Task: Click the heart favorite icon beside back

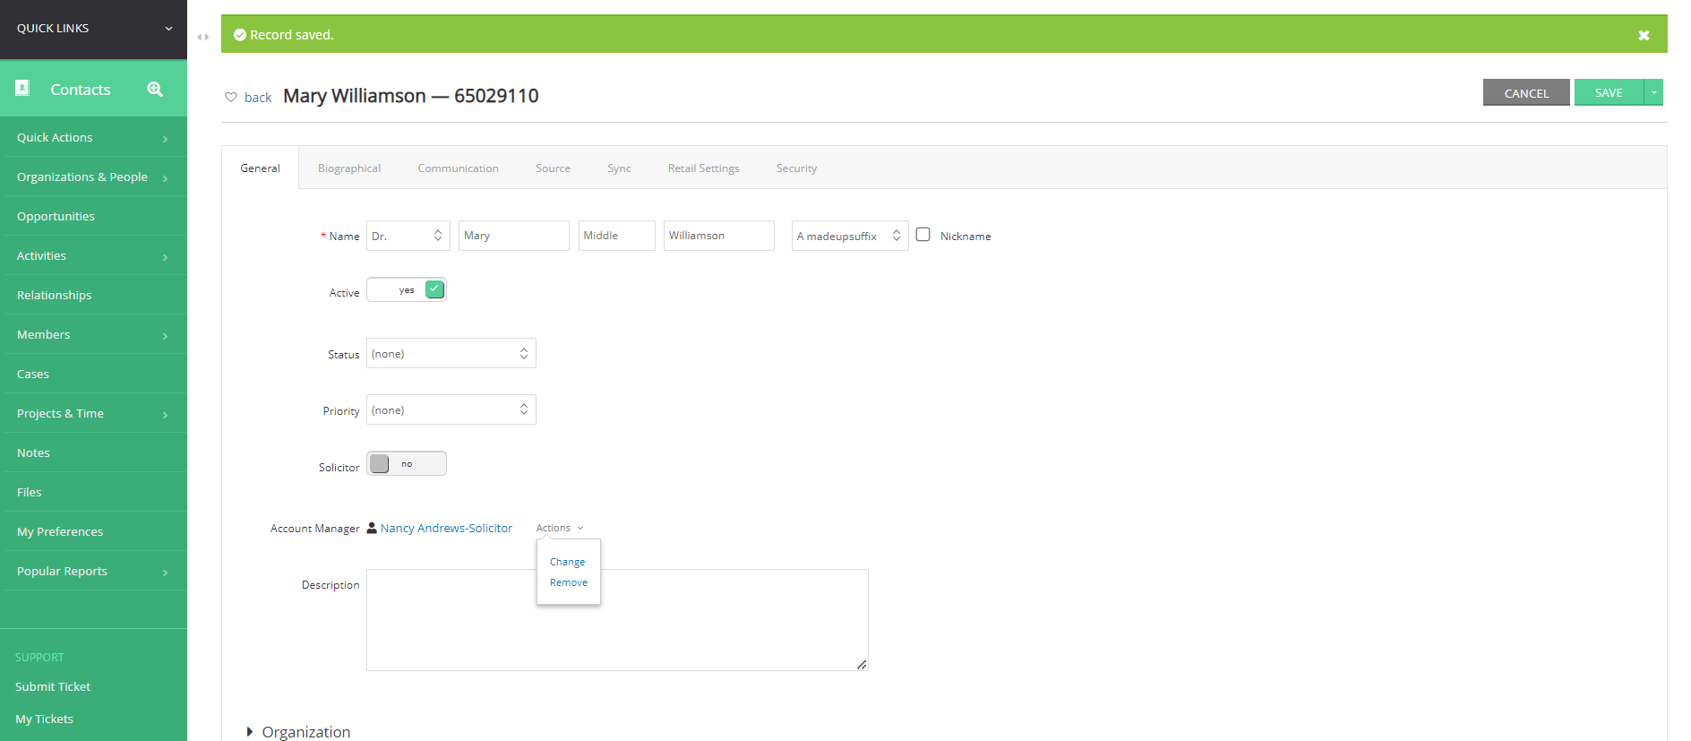Action: click(231, 97)
